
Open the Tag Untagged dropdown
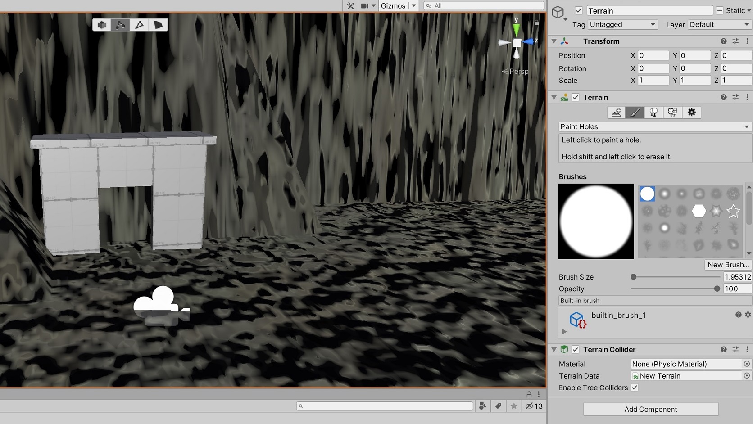623,24
